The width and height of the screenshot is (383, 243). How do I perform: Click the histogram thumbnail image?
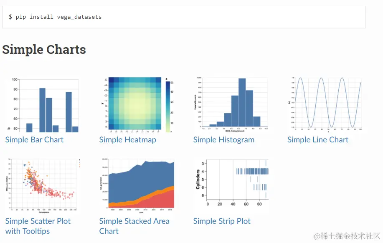(x=231, y=105)
